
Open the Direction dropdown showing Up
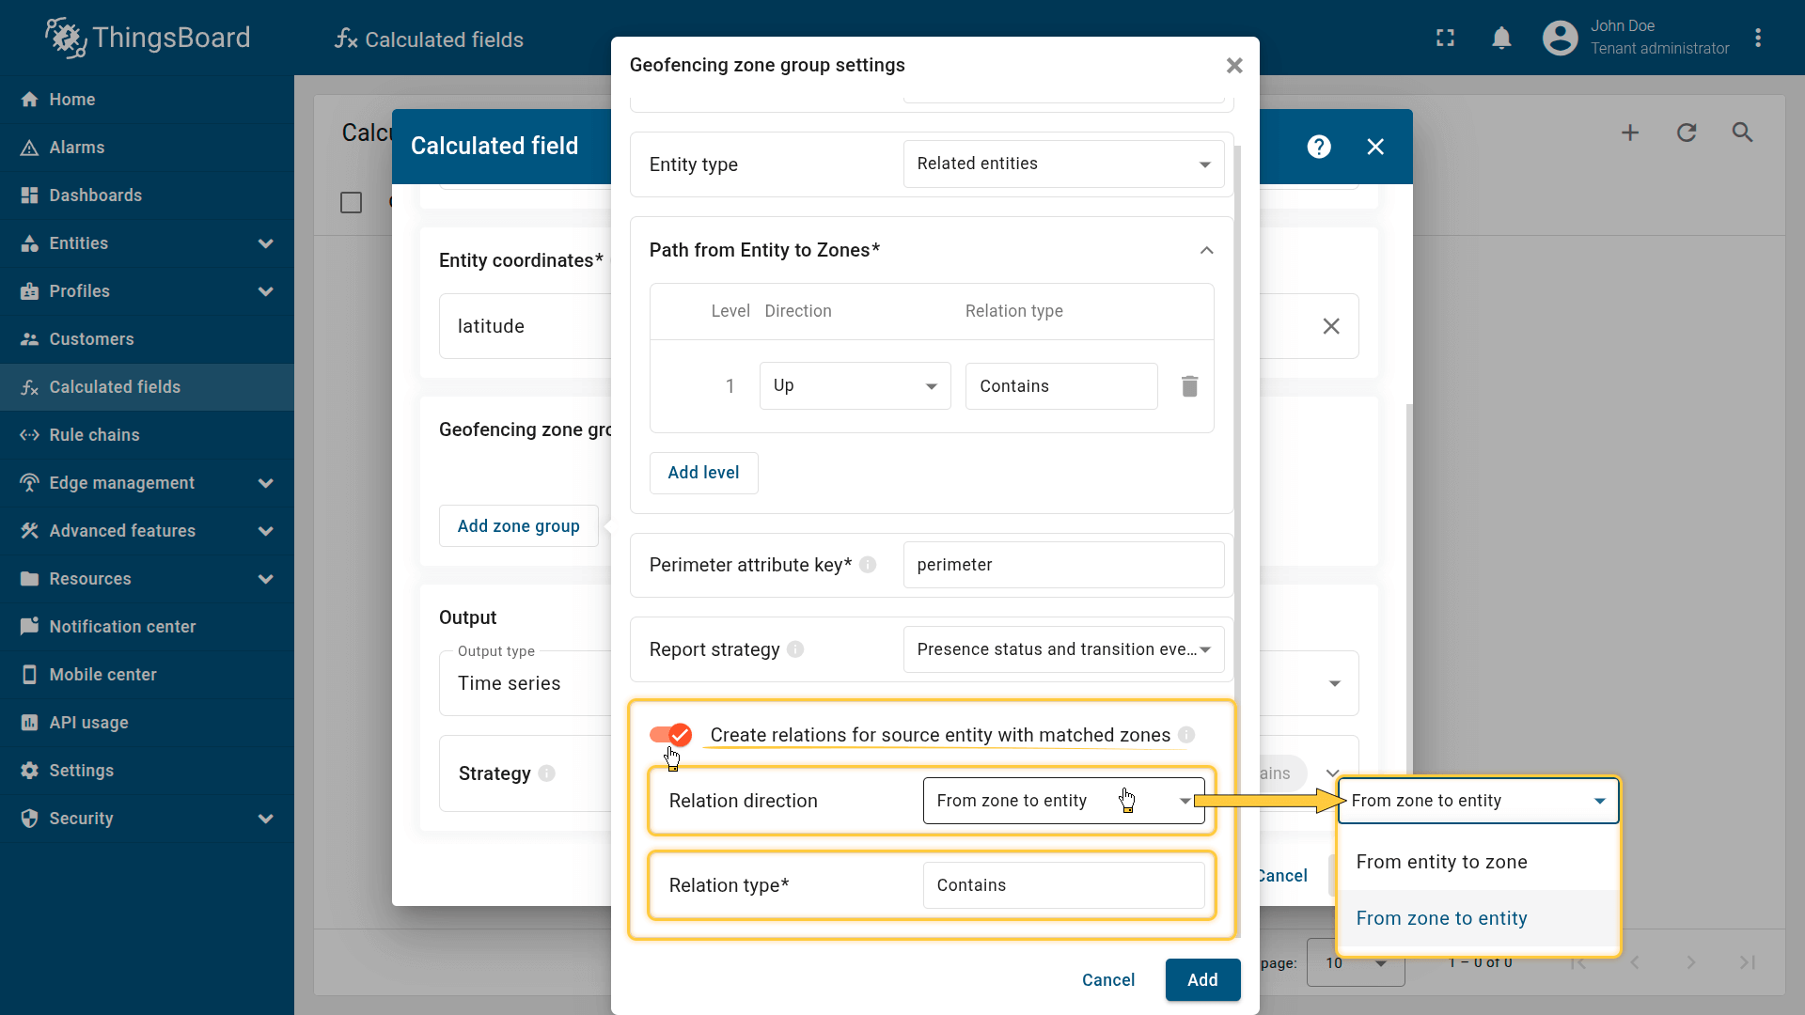point(854,386)
